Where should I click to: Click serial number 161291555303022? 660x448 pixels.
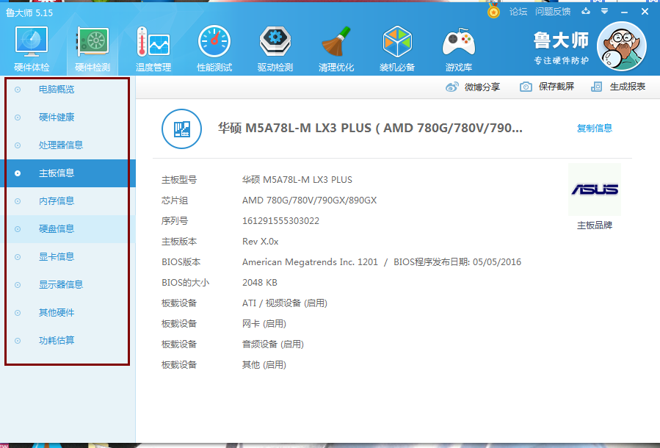click(x=280, y=221)
